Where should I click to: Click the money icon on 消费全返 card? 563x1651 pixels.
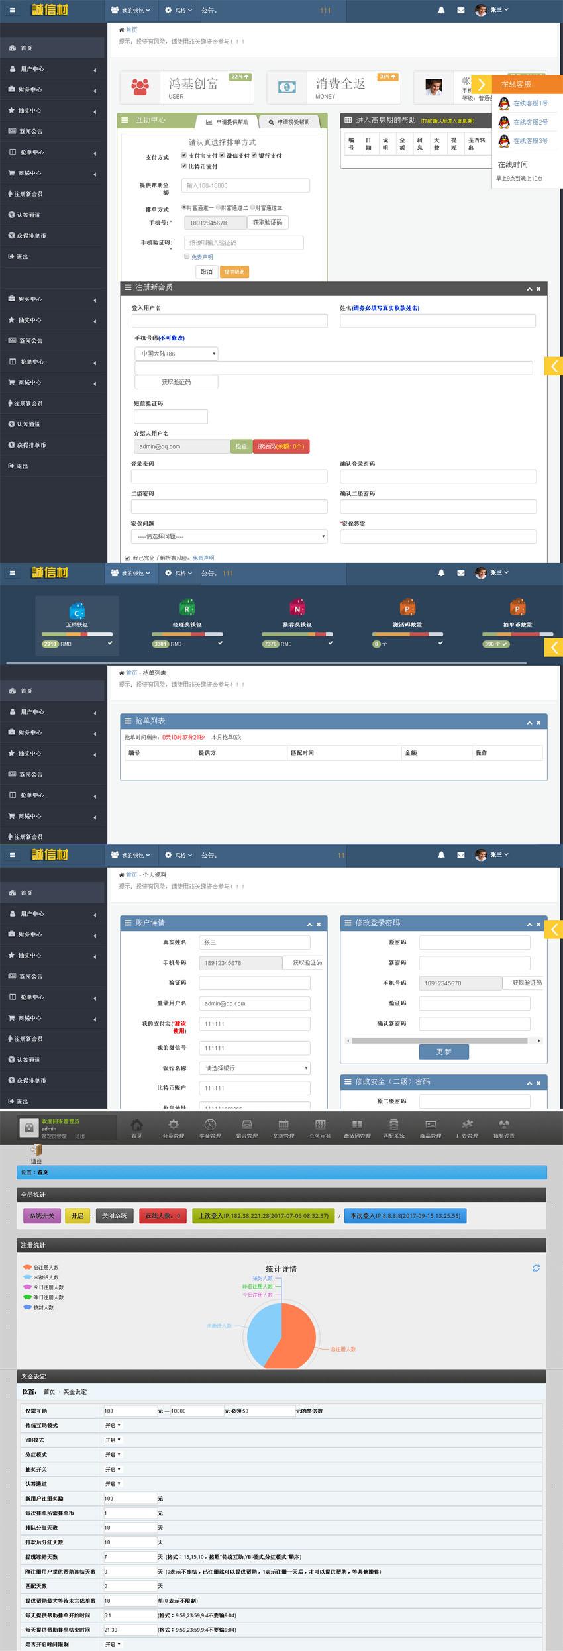point(287,87)
